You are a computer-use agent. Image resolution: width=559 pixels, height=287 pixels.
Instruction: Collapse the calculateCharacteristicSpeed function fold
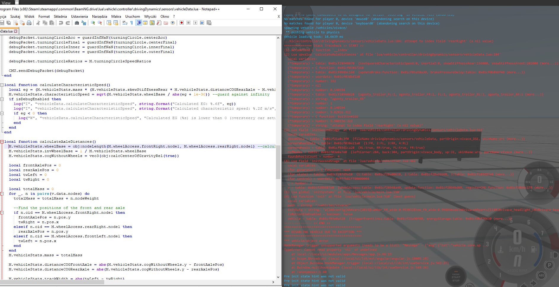(x=2, y=85)
